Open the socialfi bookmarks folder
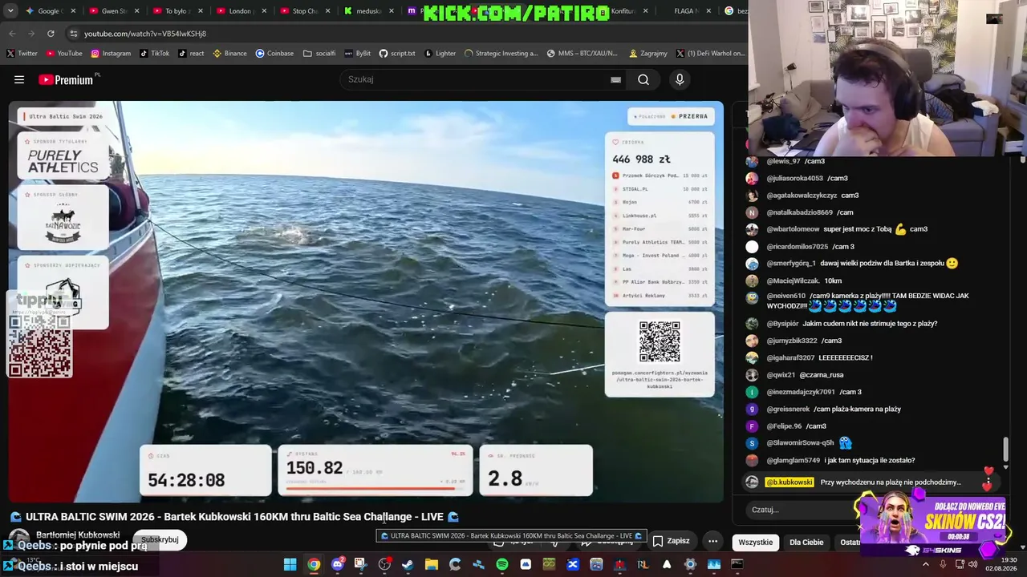The width and height of the screenshot is (1027, 577). click(319, 54)
